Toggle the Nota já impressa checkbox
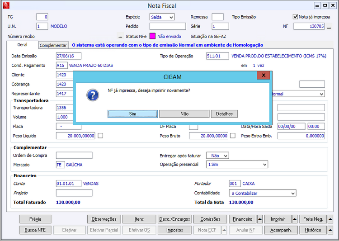Screen dimensions: 339x241 [x=295, y=17]
